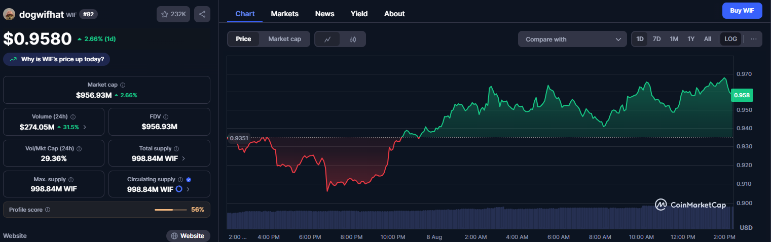The height and width of the screenshot is (242, 771).
Task: Click the $0.9580 price text
Action: tap(38, 39)
